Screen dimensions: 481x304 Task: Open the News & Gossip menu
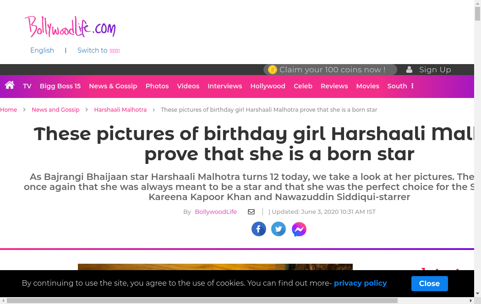click(113, 86)
